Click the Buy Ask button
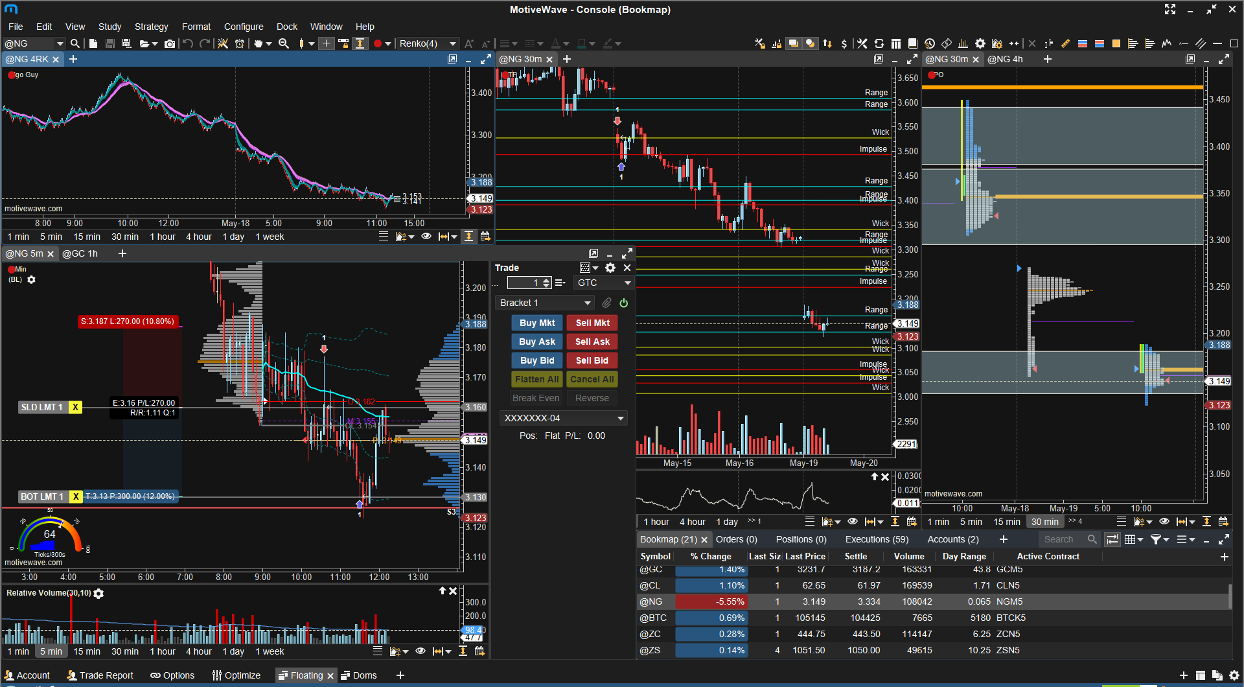Image resolution: width=1244 pixels, height=687 pixels. (537, 342)
